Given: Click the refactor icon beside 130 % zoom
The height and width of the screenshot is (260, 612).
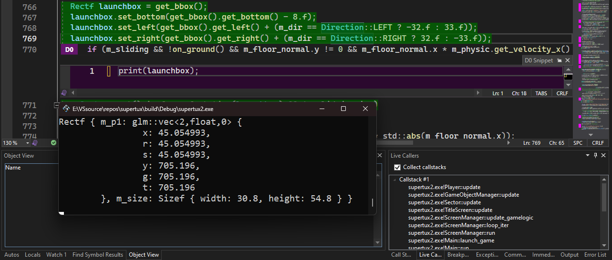Looking at the screenshot, I should [35, 143].
